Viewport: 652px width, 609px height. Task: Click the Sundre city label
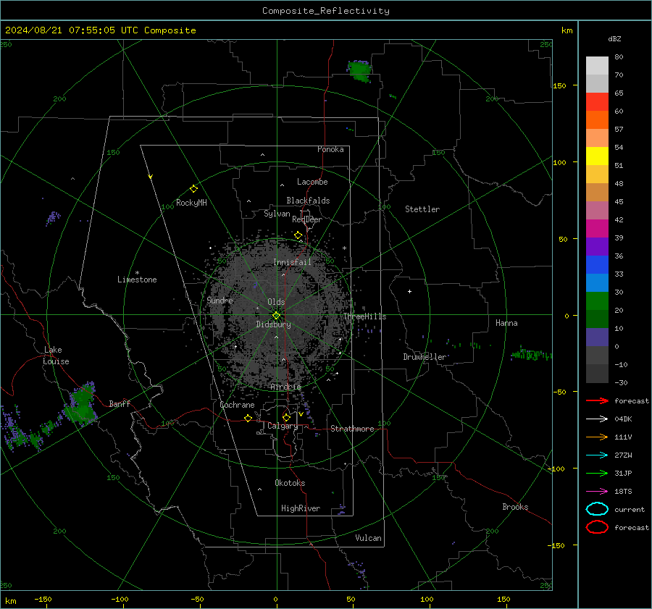point(220,300)
